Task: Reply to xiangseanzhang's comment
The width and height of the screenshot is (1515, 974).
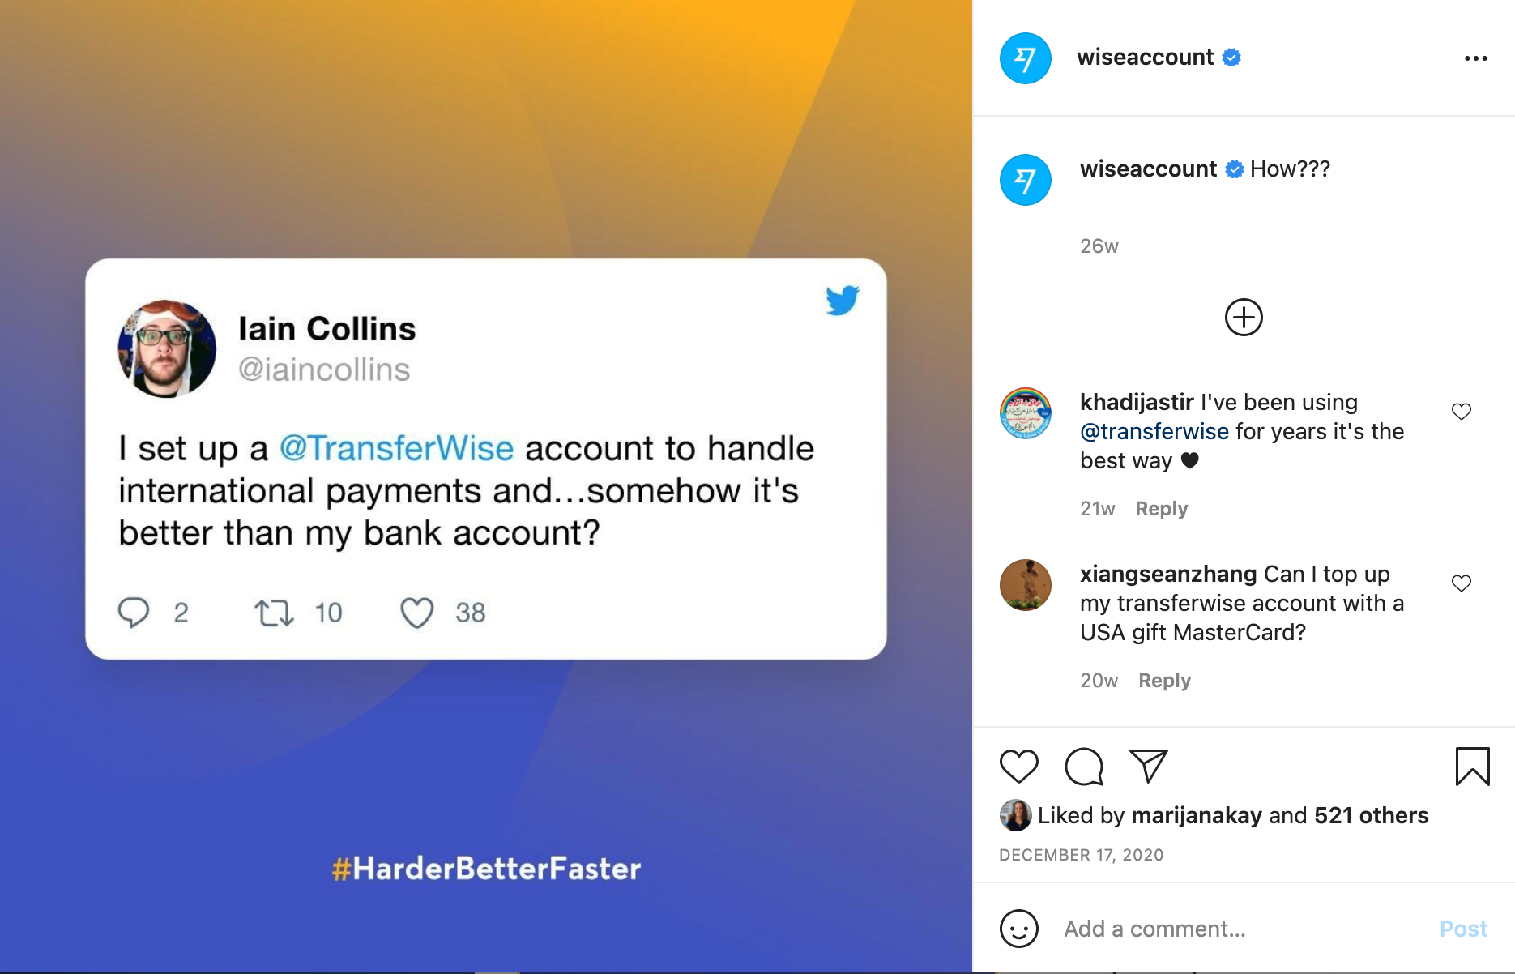Action: [x=1164, y=681]
